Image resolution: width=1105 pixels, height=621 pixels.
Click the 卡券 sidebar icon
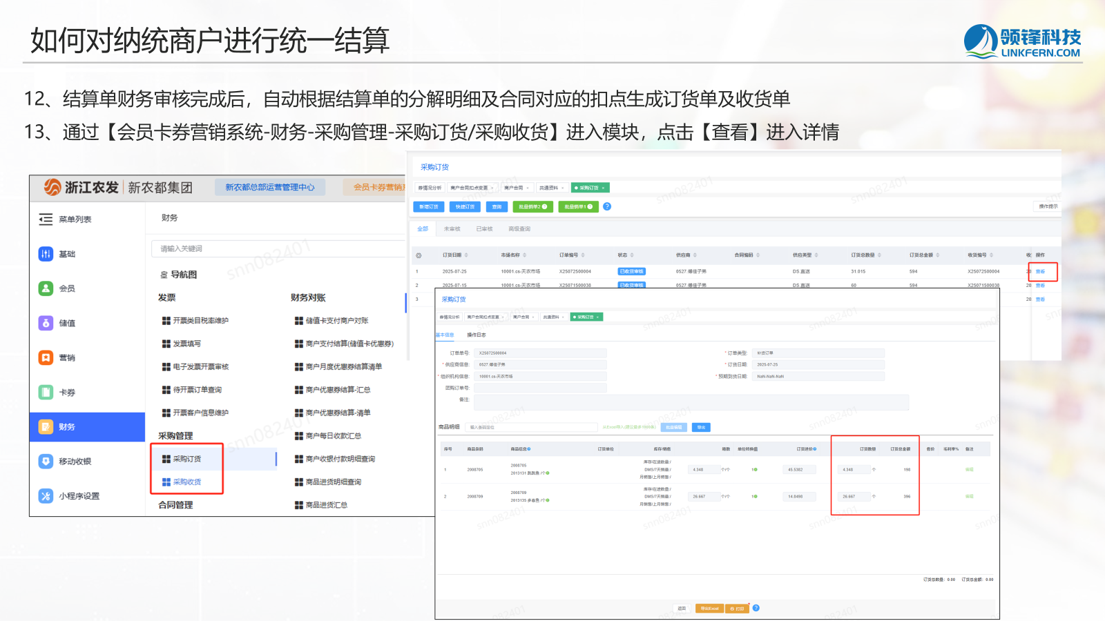pos(46,392)
